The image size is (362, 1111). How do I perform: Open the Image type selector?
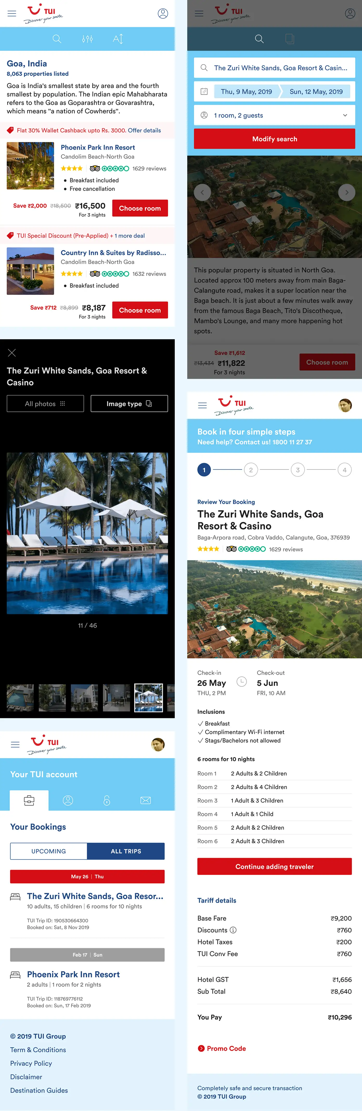(129, 404)
